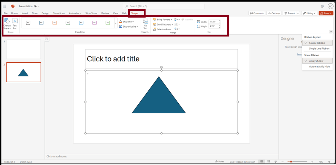The width and height of the screenshot is (336, 165).
Task: Select the blue triangle shape
Action: click(159, 99)
